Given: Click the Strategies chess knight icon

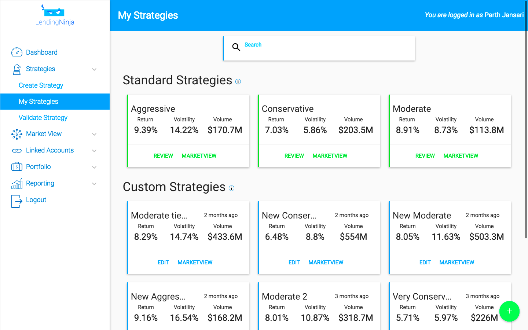Looking at the screenshot, I should point(17,69).
